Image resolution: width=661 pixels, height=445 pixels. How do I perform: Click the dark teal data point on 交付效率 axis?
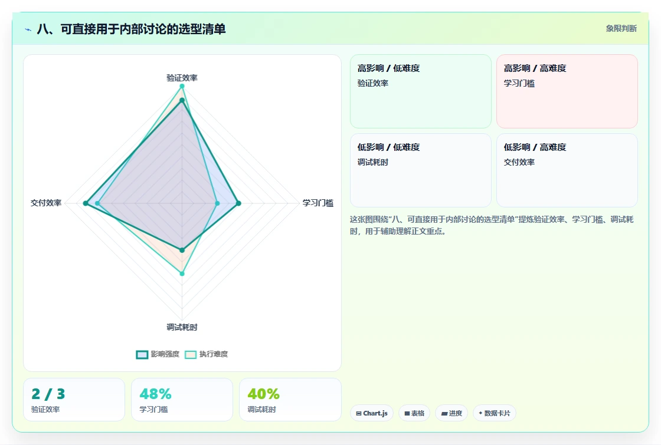coord(86,203)
